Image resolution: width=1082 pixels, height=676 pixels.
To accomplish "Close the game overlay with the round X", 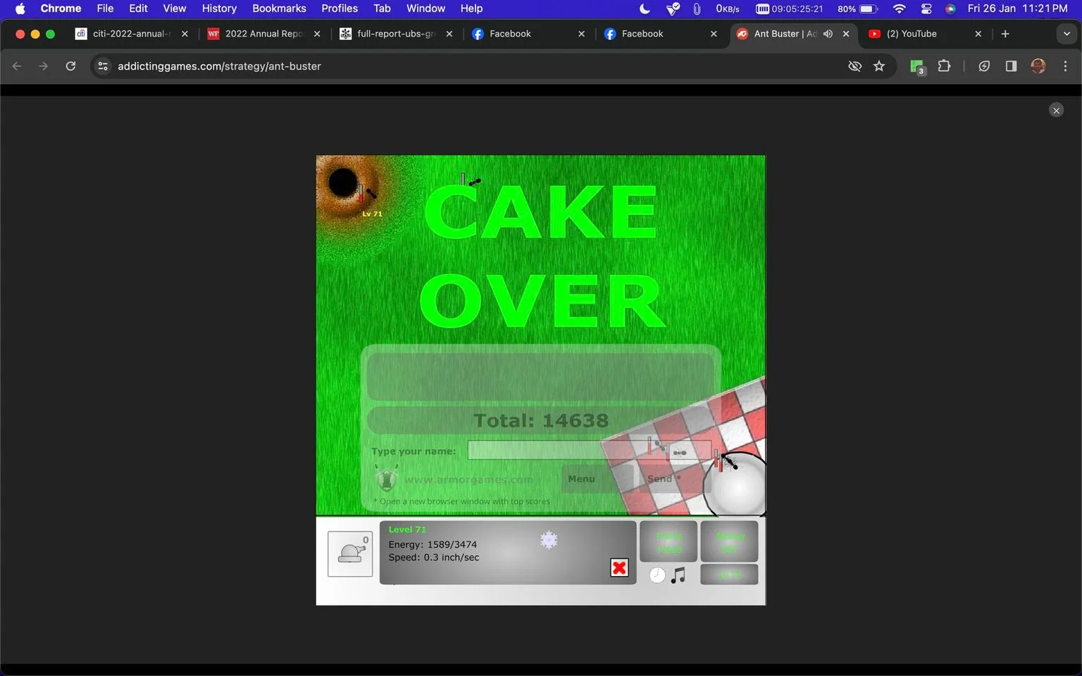I will (x=1056, y=110).
